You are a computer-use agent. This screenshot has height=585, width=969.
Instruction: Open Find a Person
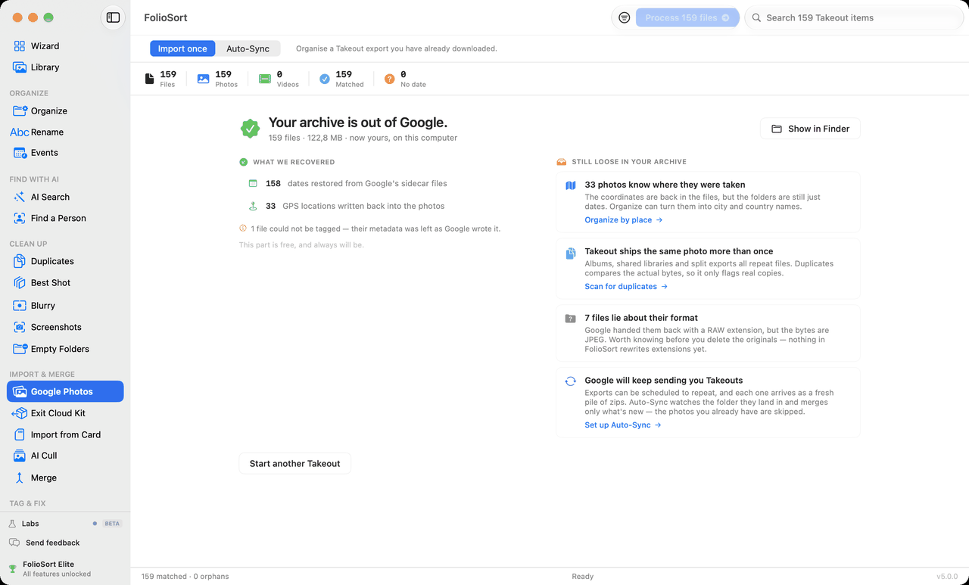65,218
